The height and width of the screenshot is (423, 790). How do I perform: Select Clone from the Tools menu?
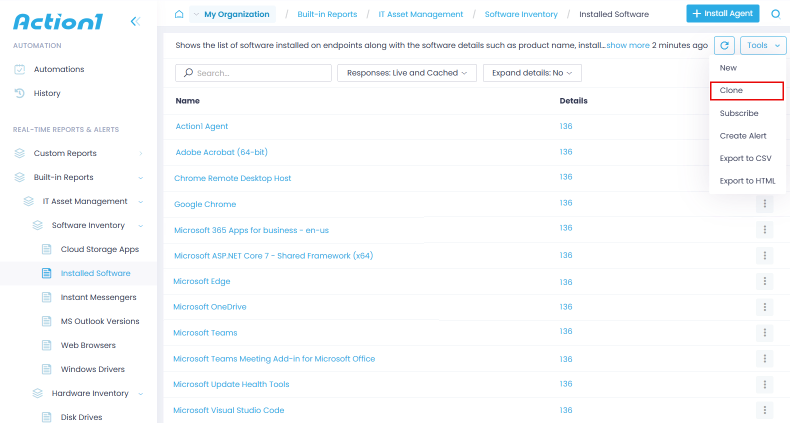click(746, 90)
